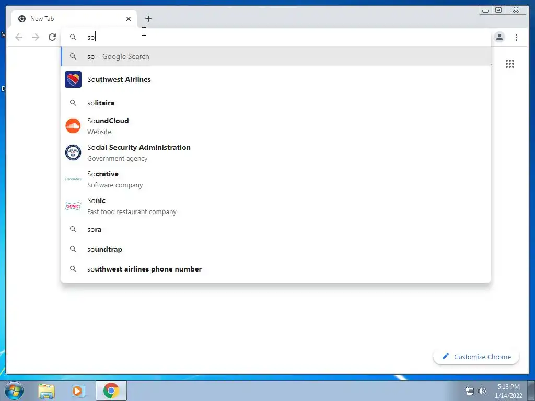Select Sonic fast food suggestion
The image size is (535, 401).
(276, 206)
